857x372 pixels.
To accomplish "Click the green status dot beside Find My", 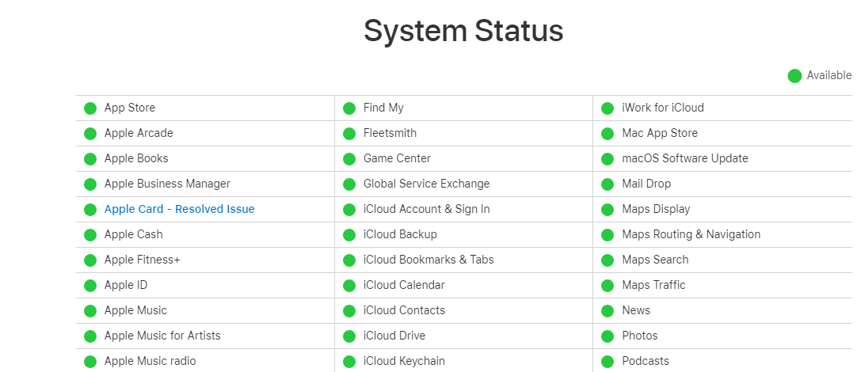I will click(349, 108).
